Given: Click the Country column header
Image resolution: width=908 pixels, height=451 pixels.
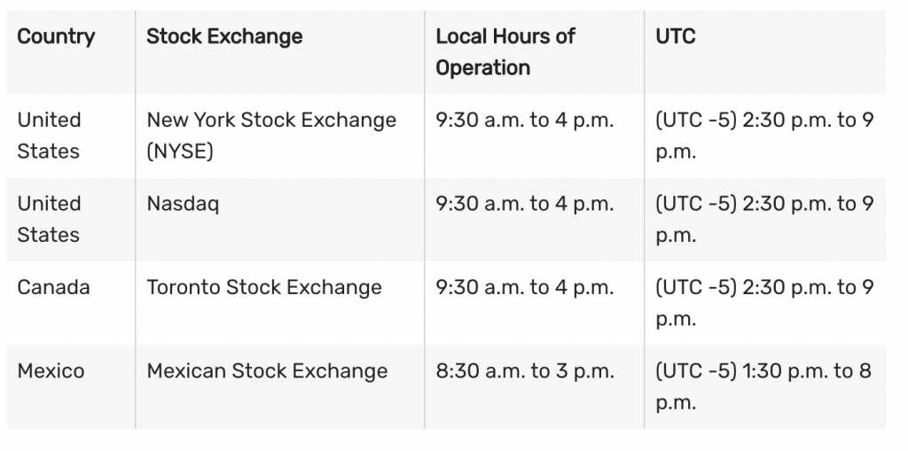Looking at the screenshot, I should point(56,37).
